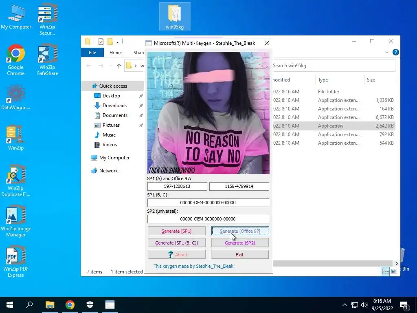Switch to the Home ribbon tab

click(115, 53)
